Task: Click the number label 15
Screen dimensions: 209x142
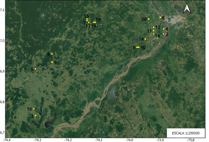Action: click(86, 16)
